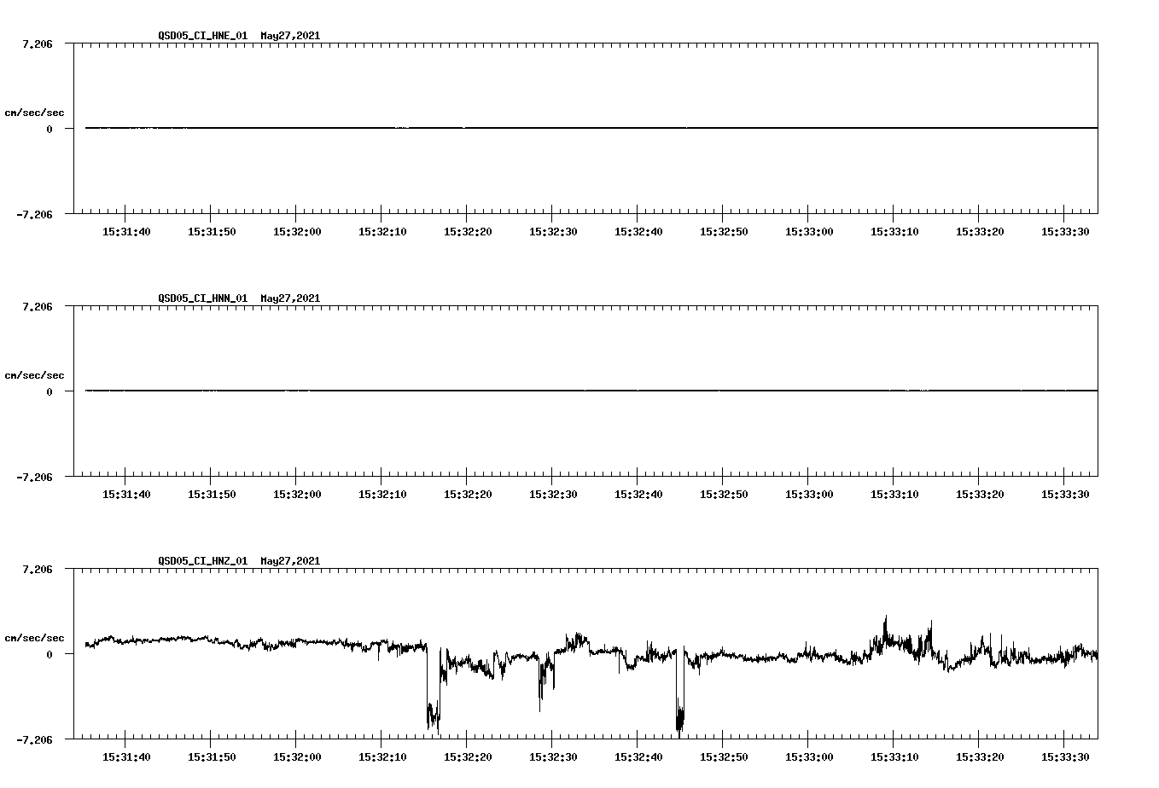Click the cm/sec/sec axis label of HNZ channel
The width and height of the screenshot is (1159, 788).
(x=34, y=636)
